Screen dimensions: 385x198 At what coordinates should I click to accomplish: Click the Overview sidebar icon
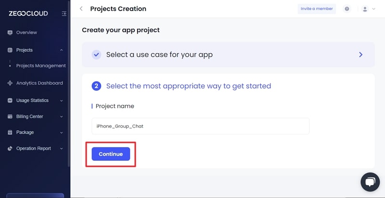(10, 32)
